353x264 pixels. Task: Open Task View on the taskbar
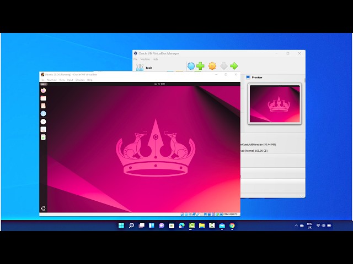(x=142, y=226)
